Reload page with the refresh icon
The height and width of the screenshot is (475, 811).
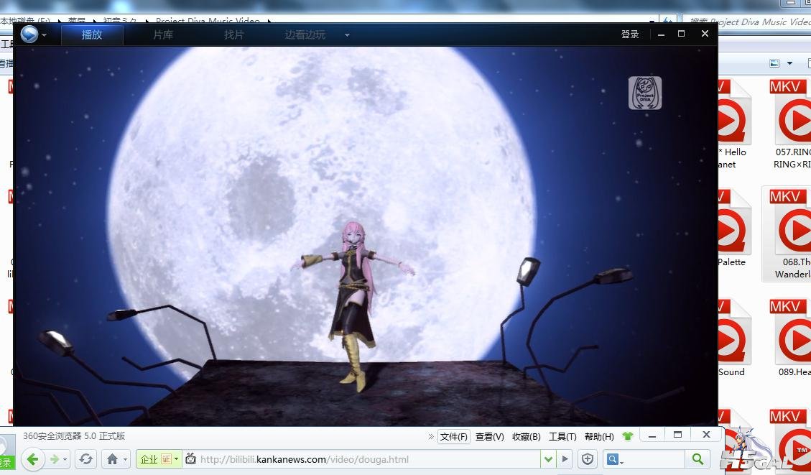coord(86,459)
